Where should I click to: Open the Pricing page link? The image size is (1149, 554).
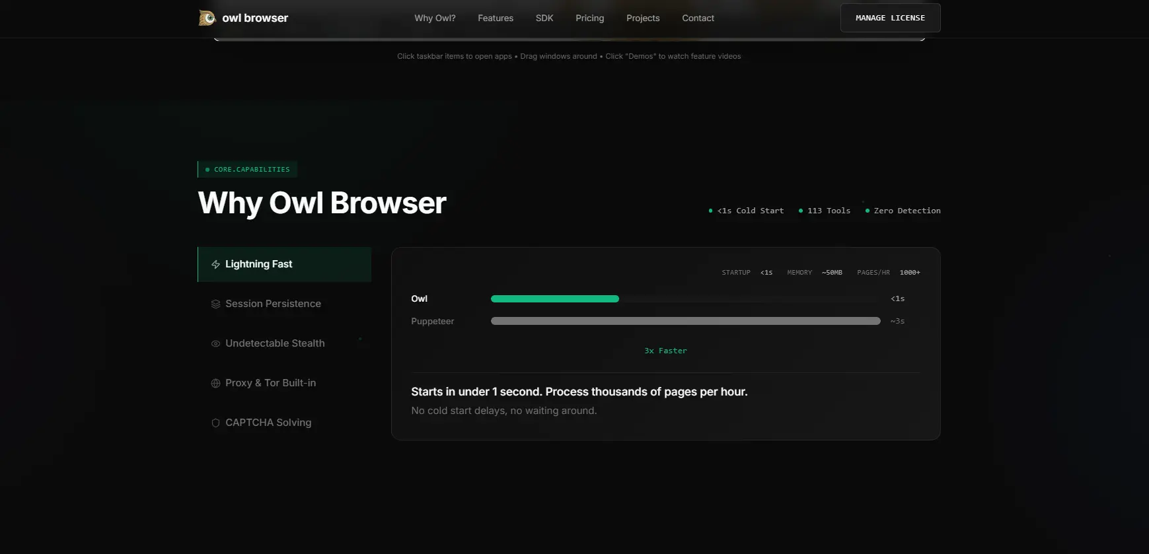(589, 18)
